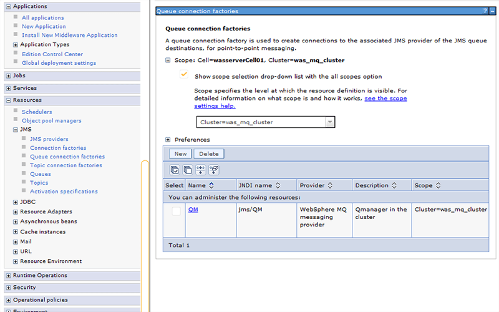This screenshot has height=312, width=499.
Task: Expand the Resource Adapters node
Action: [15, 212]
